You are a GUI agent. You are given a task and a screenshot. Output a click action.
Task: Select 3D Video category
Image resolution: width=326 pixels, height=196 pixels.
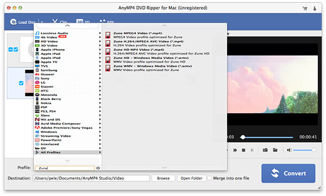tap(67, 45)
